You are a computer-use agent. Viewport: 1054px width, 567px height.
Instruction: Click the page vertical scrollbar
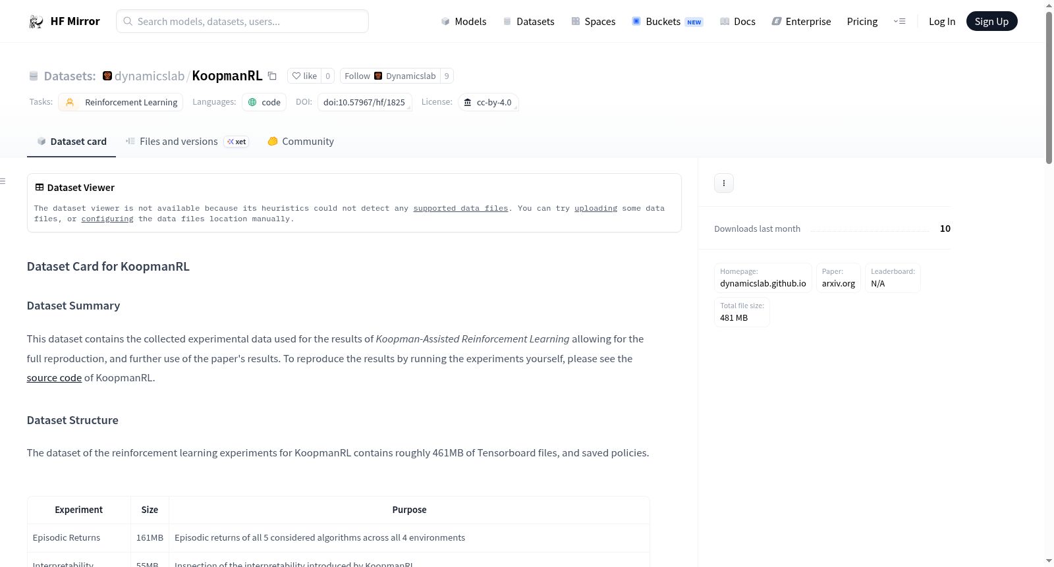click(x=1049, y=87)
